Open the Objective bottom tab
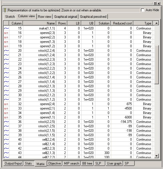The image size is (163, 169). [x=55, y=163]
